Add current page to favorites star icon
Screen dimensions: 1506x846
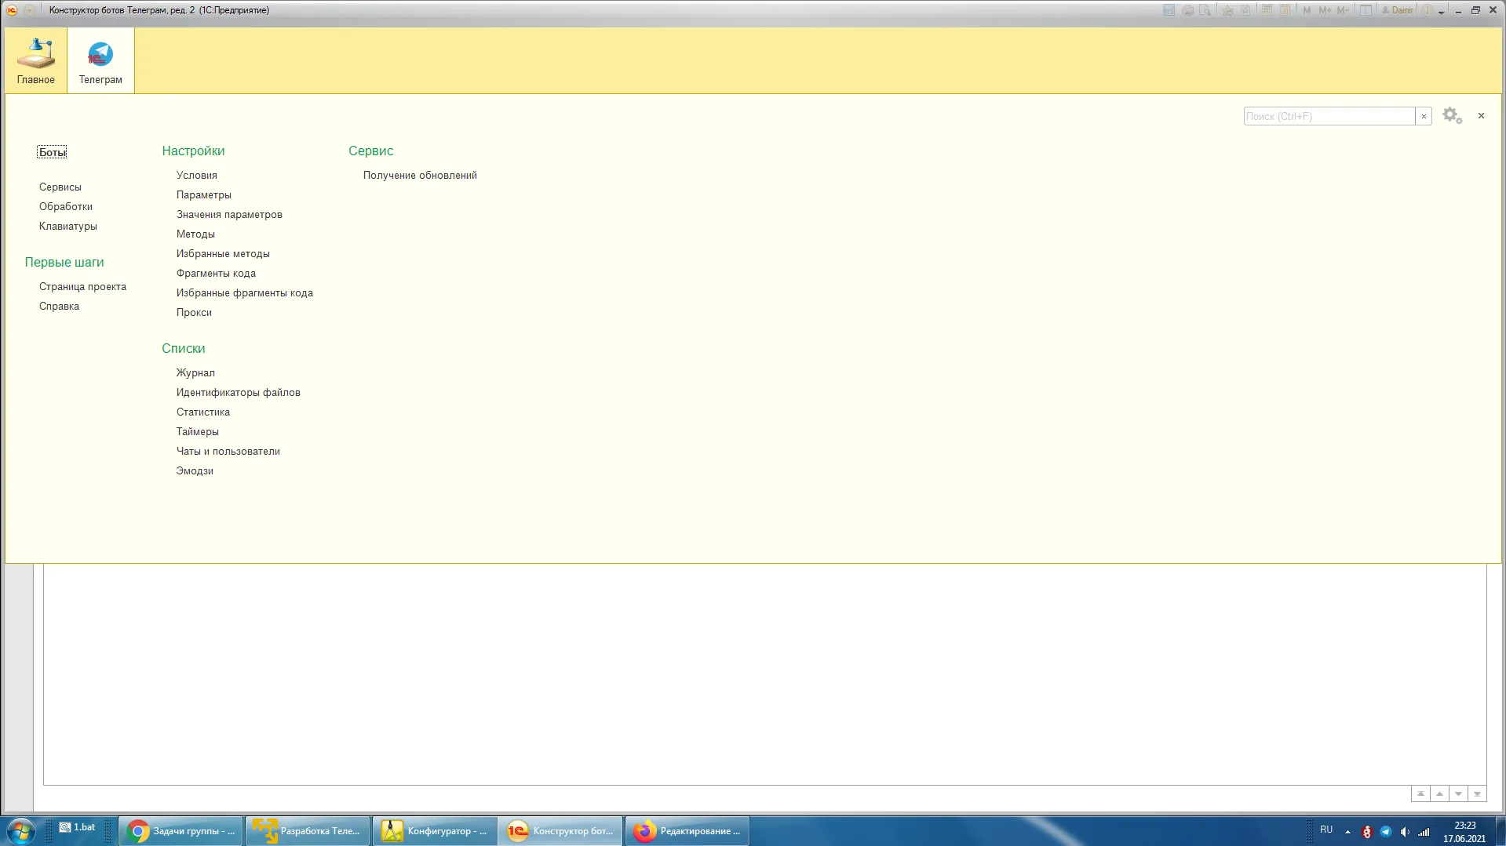coord(1227,10)
